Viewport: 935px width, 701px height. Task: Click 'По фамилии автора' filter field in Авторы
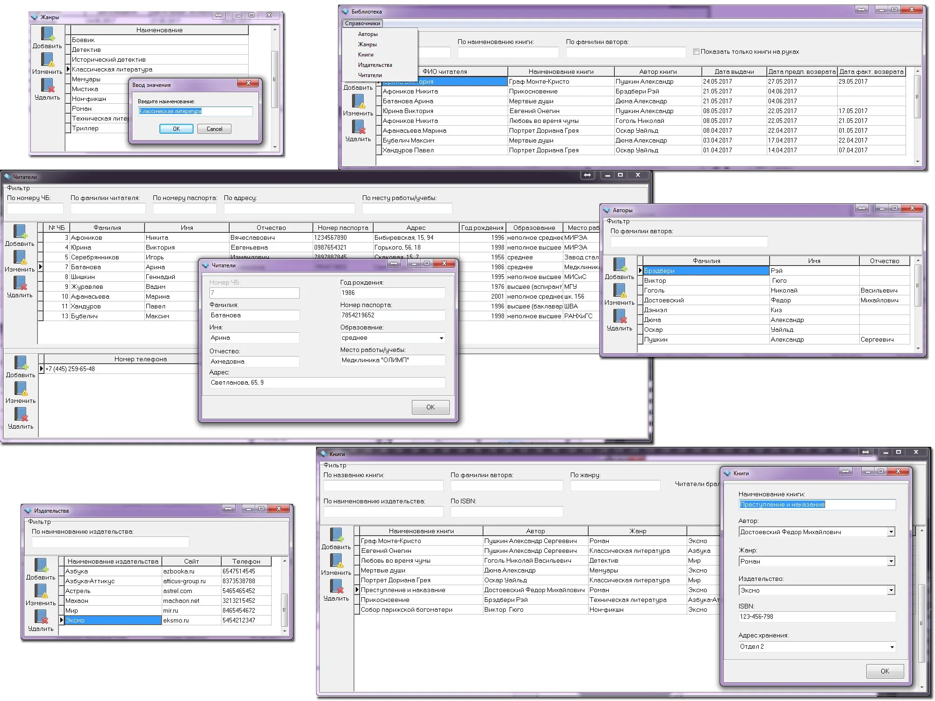coord(689,242)
